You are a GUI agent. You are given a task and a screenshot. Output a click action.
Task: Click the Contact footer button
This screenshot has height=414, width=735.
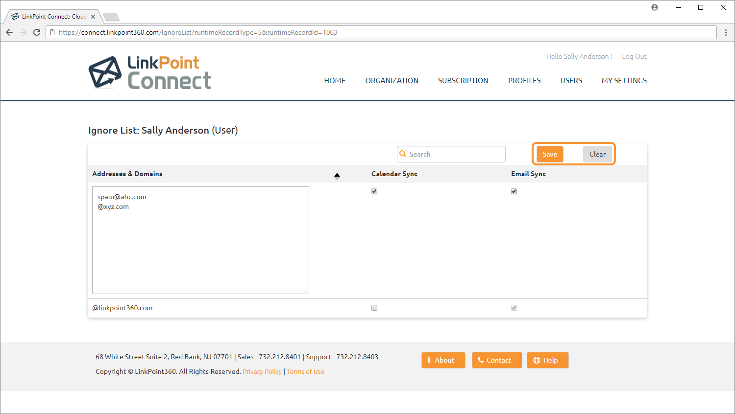[497, 360]
